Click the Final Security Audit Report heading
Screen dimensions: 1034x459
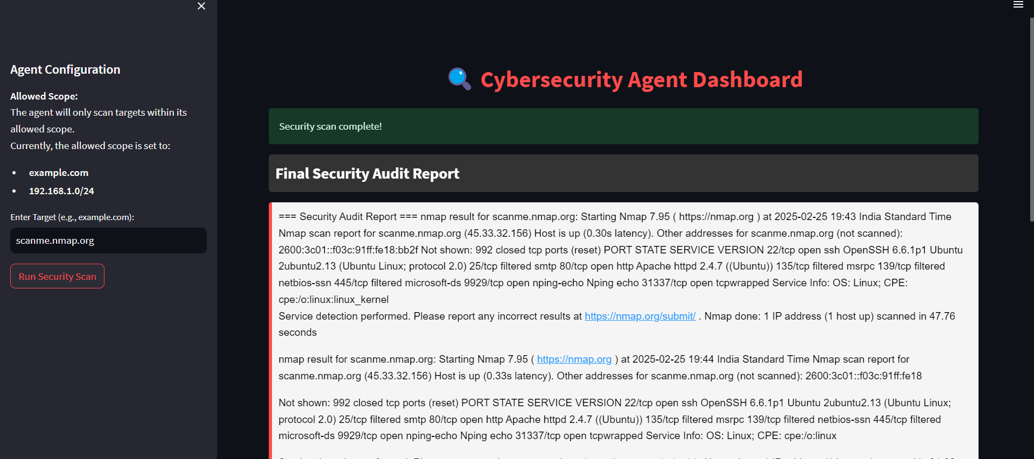367,174
